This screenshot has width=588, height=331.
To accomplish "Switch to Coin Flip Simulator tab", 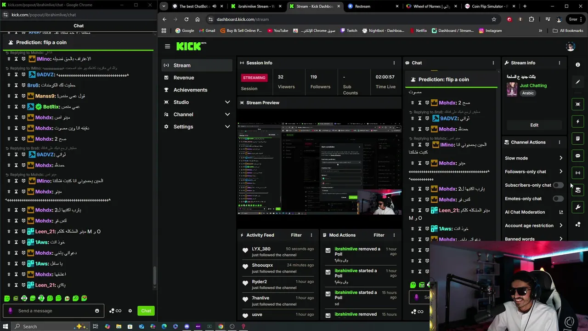I will pyautogui.click(x=490, y=6).
